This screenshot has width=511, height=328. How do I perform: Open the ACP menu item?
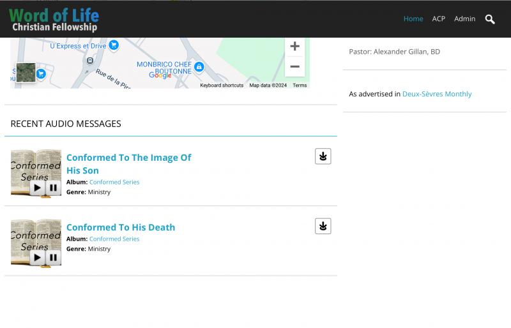(438, 19)
